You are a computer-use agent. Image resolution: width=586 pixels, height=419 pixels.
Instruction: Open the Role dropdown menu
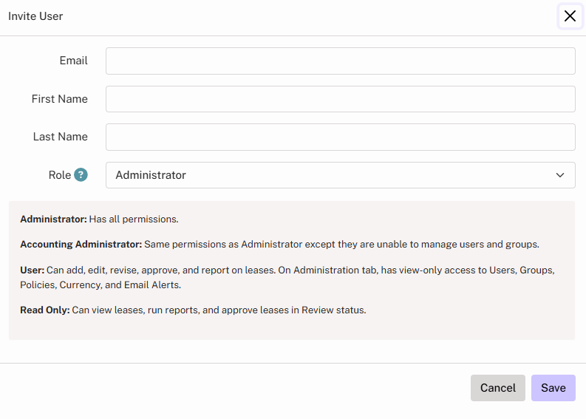tap(340, 175)
